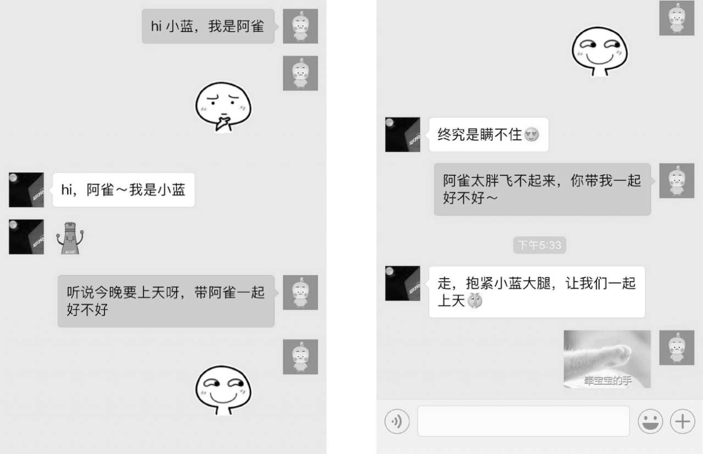703x454 pixels.
Task: Select the bubble "走，抱紧小蓝大腿"
Action: pos(537,292)
